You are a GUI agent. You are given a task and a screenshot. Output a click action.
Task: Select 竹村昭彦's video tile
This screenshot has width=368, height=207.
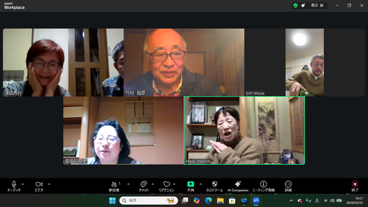click(x=184, y=63)
